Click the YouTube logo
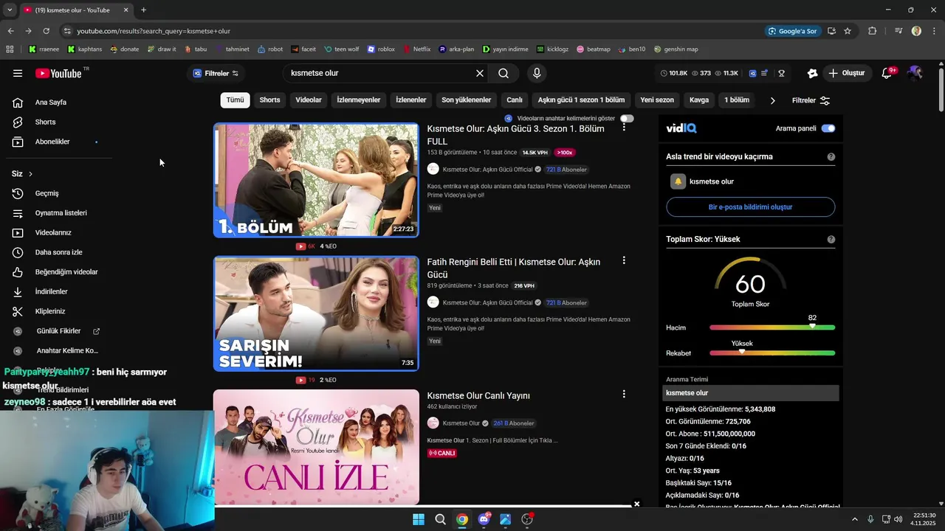 [58, 73]
